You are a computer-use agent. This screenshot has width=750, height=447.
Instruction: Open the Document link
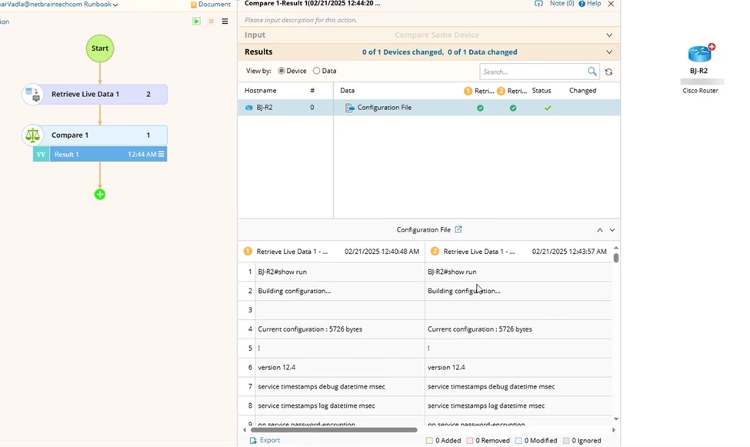[211, 5]
